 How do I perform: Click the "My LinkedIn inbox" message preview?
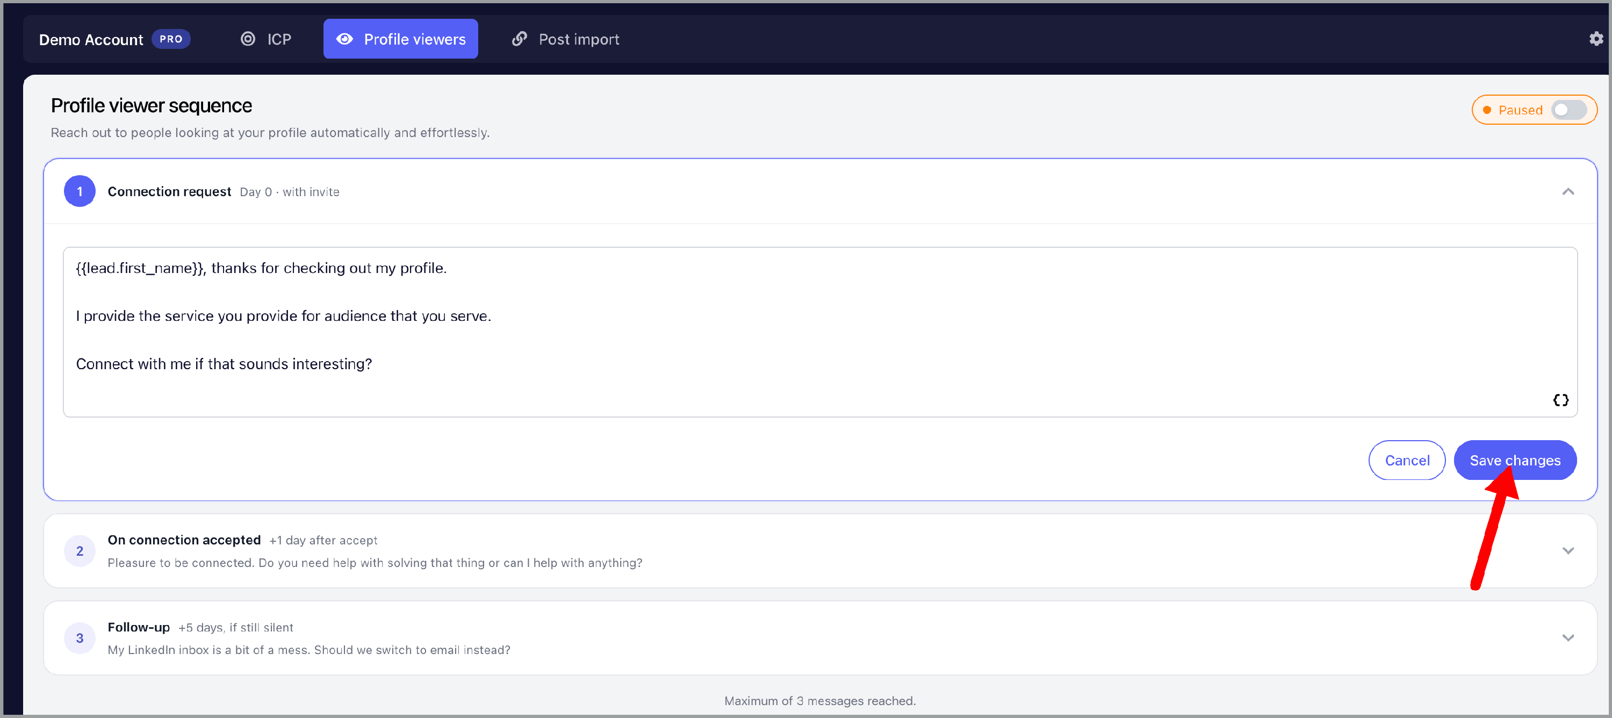coord(308,650)
